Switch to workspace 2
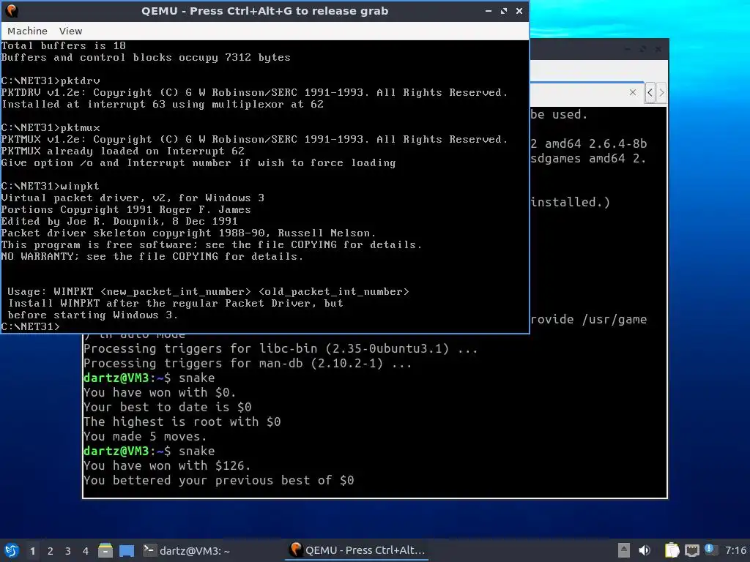 pos(51,551)
